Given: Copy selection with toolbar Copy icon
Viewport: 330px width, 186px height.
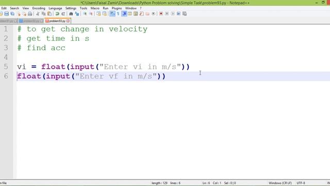Looking at the screenshot, I should [43, 14].
